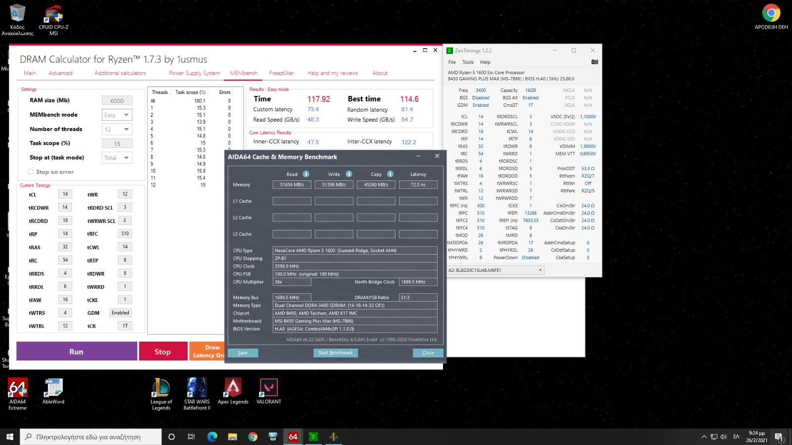Launch Apex Legends desktop shortcut
Viewport: 792px width, 445px height.
pos(233,392)
